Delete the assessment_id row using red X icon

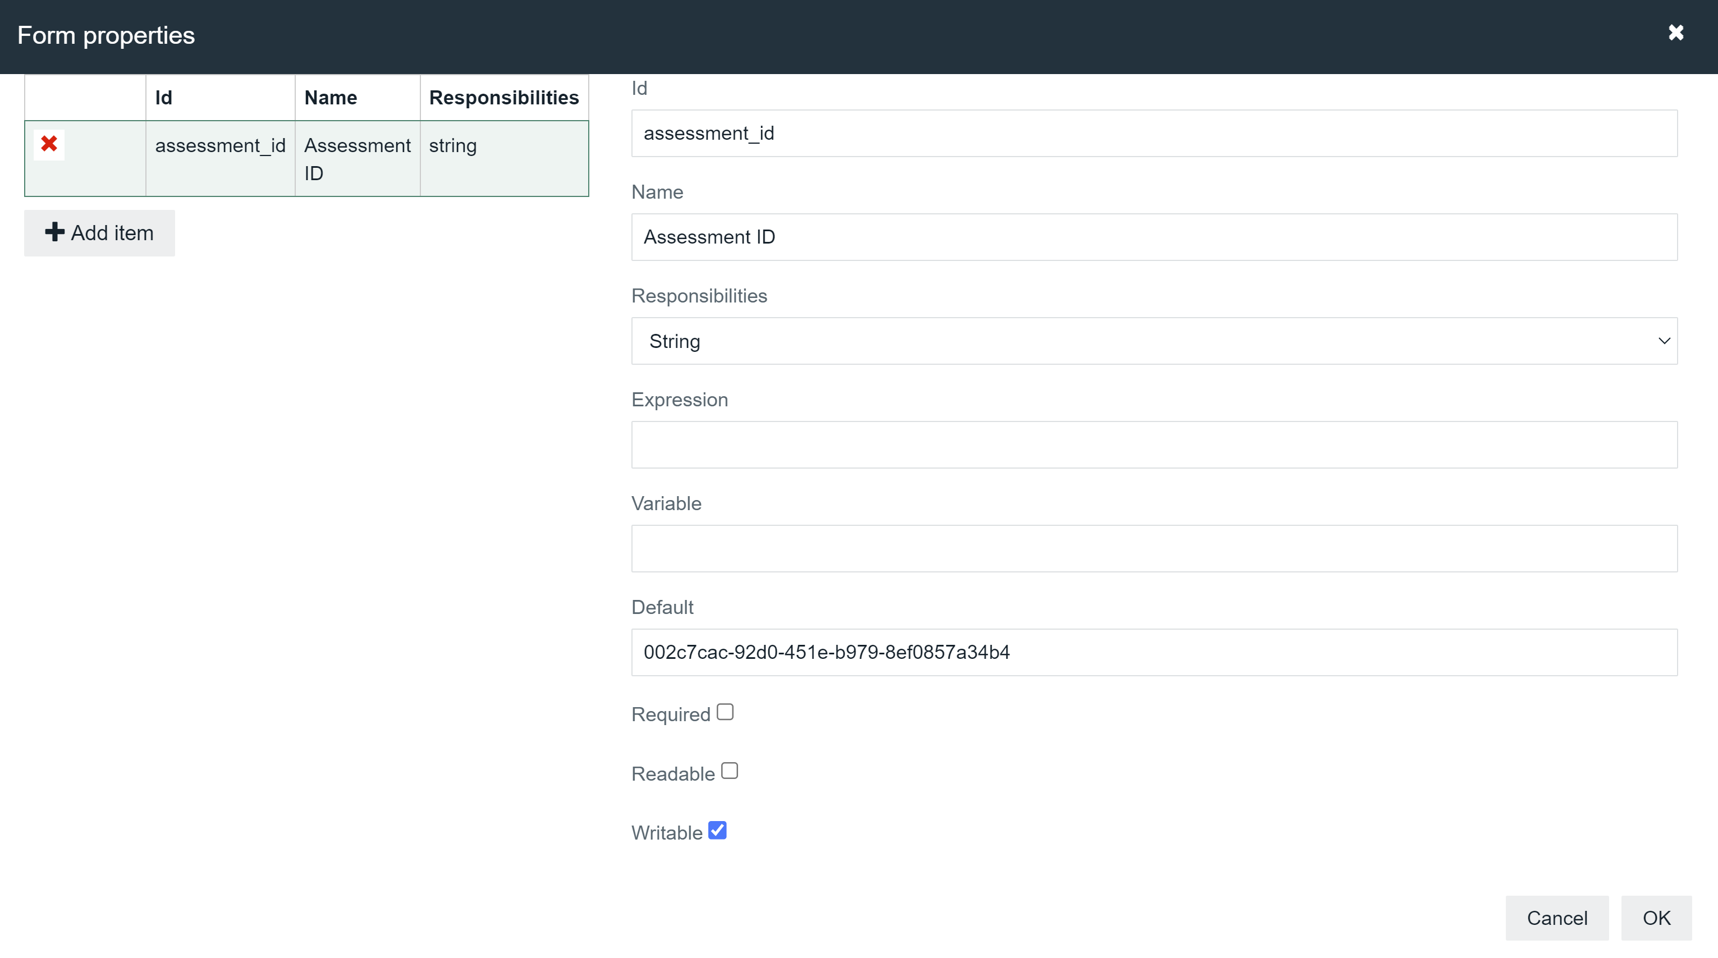point(49,143)
